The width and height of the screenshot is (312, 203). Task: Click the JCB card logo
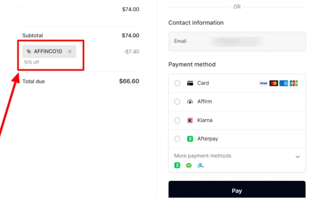(x=294, y=83)
